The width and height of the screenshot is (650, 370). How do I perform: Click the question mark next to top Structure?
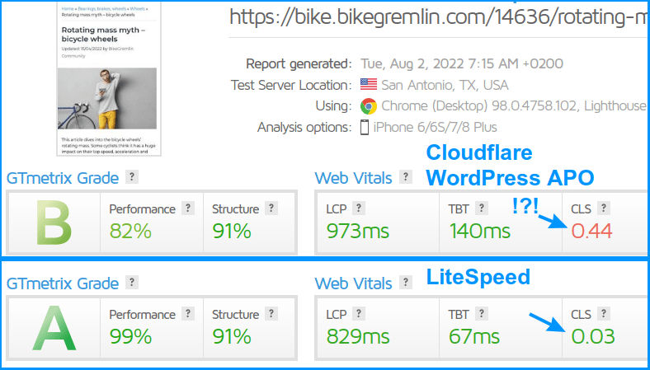271,208
